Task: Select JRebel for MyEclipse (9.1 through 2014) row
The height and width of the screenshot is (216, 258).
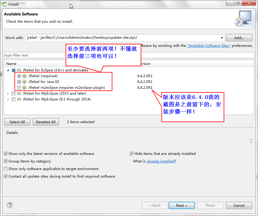Action: point(56,99)
